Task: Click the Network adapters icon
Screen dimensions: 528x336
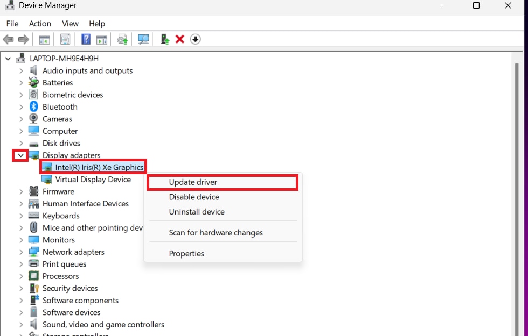Action: [33, 252]
